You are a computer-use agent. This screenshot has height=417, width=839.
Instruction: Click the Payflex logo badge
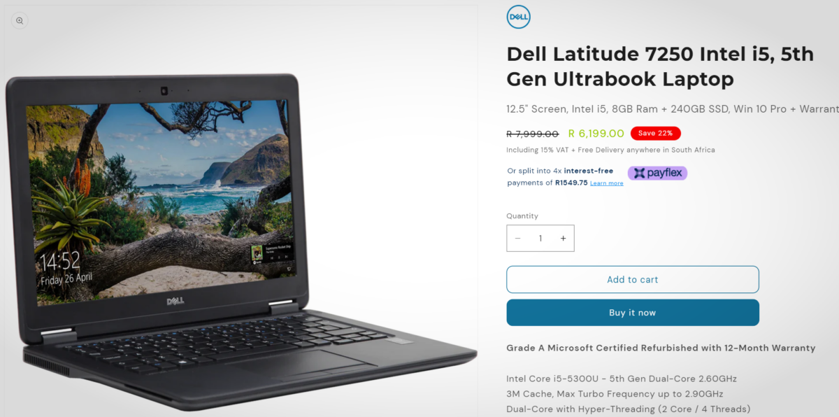tap(657, 173)
